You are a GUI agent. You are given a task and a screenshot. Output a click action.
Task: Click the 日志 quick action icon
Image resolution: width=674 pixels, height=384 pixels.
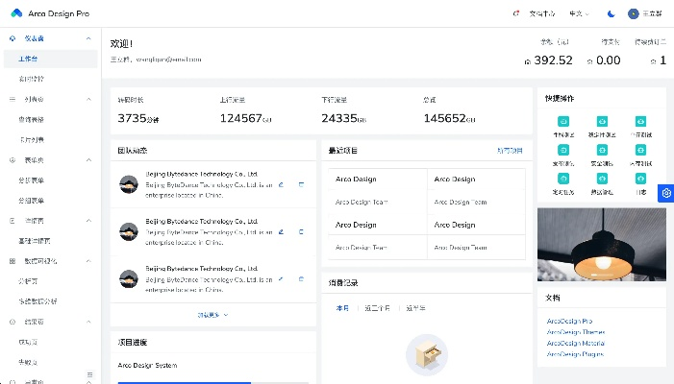tap(640, 179)
